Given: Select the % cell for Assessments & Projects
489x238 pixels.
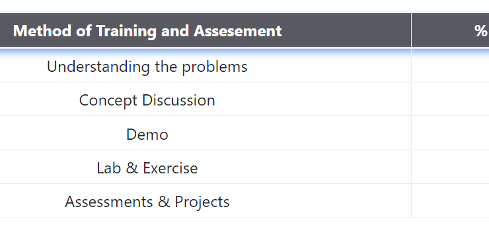Looking at the screenshot, I should [450, 200].
